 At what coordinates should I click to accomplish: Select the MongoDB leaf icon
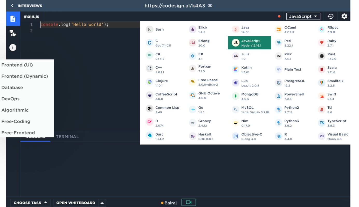(x=236, y=96)
